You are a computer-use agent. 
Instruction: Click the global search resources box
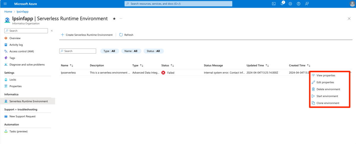178,4
